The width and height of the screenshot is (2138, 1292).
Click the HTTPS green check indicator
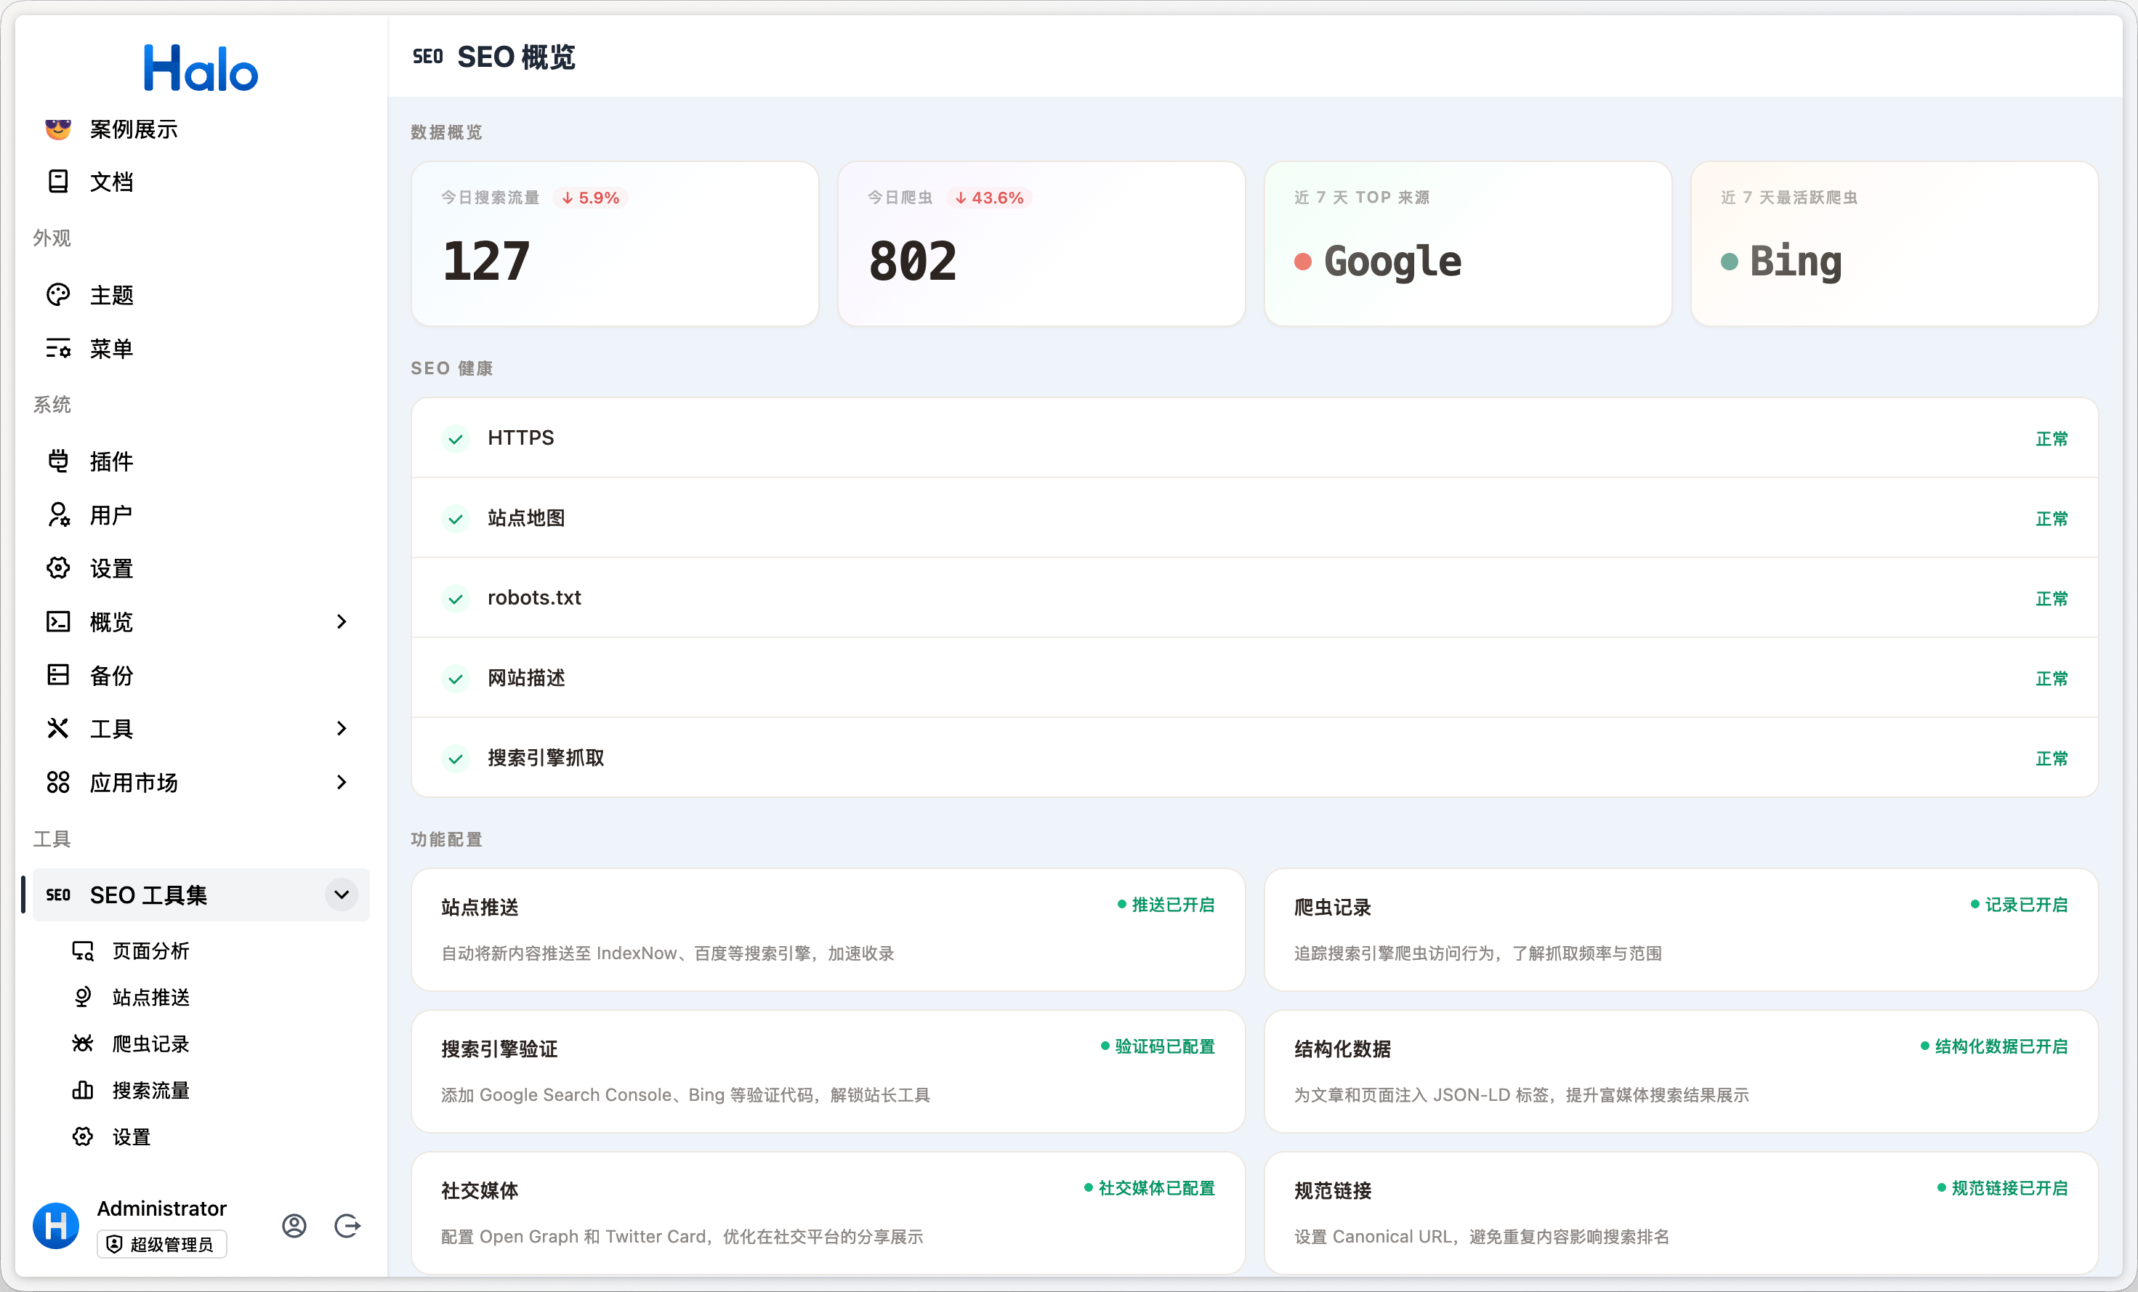[456, 439]
